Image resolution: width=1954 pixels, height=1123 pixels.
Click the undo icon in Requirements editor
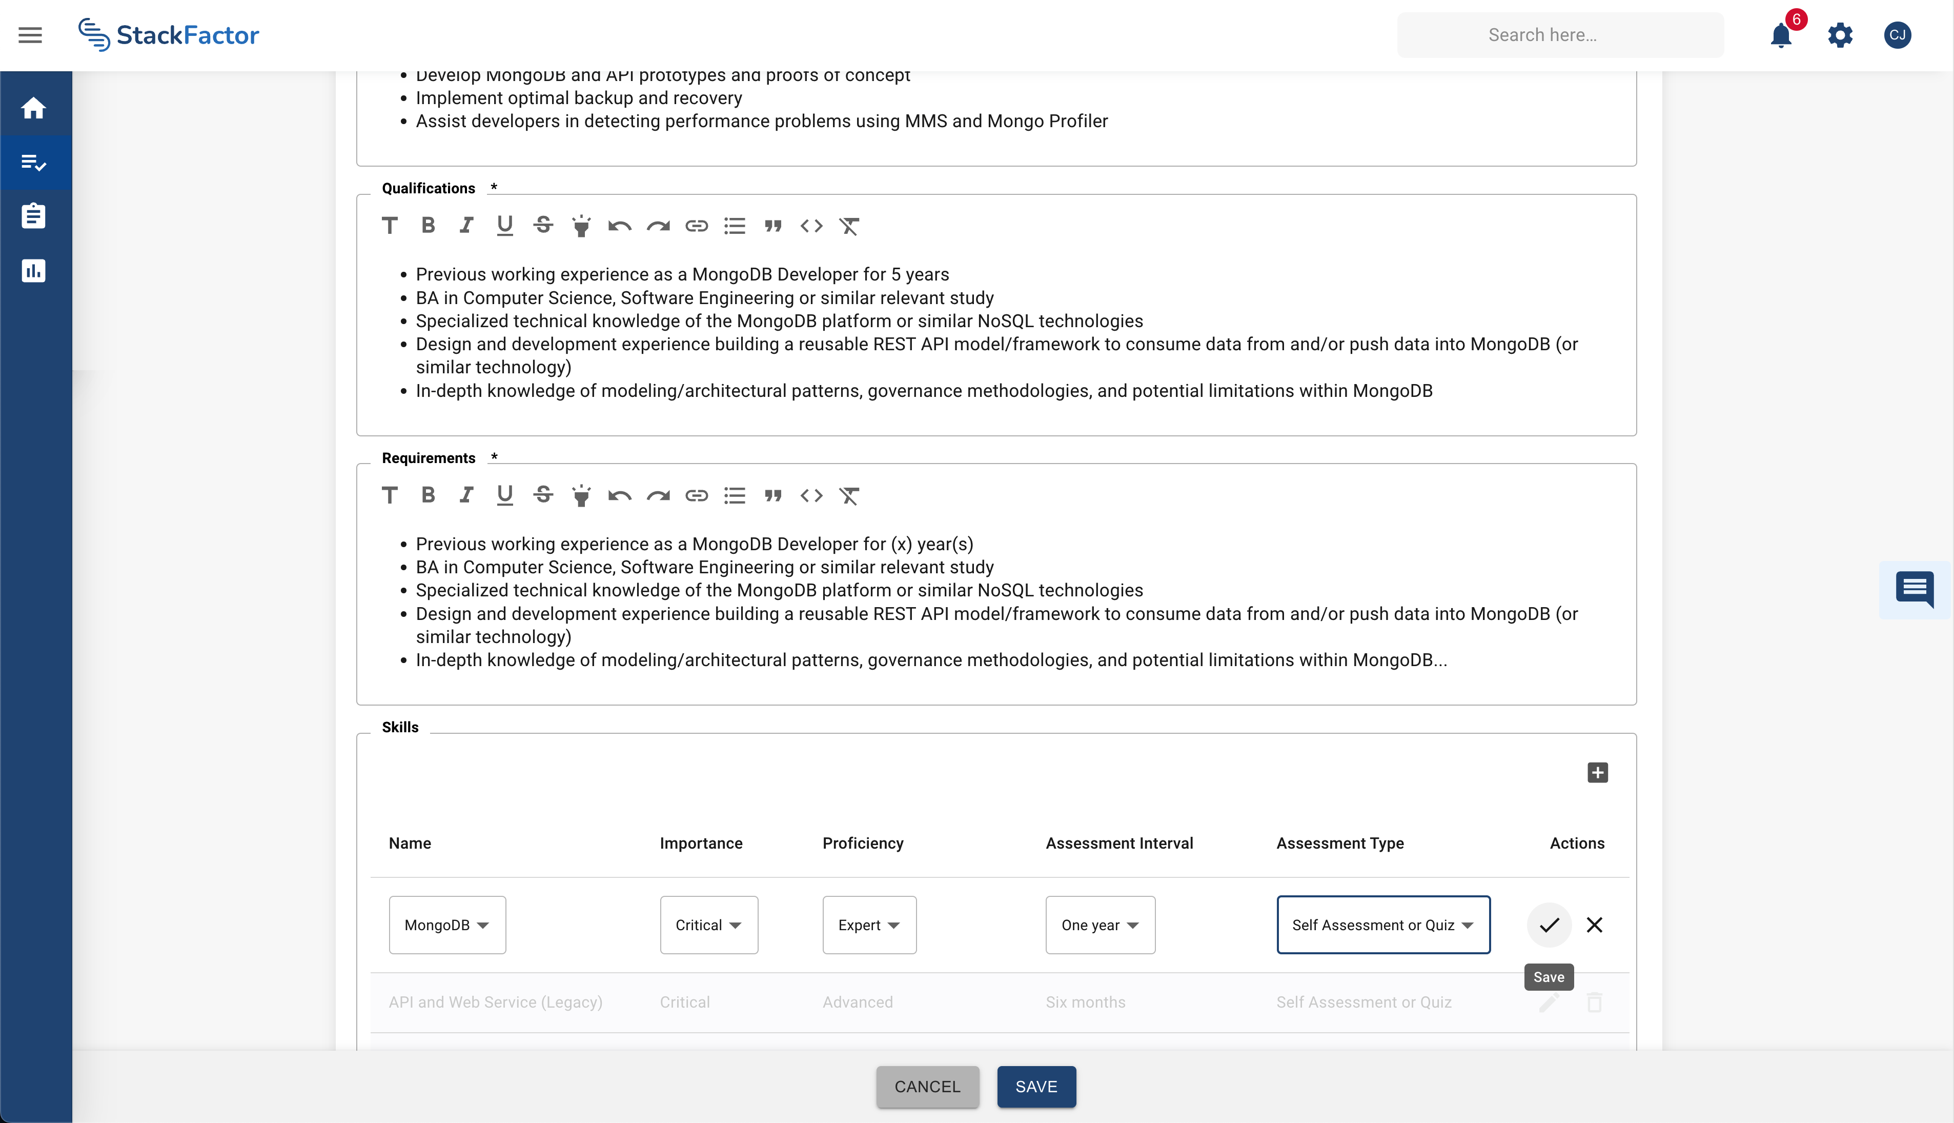[x=620, y=495]
